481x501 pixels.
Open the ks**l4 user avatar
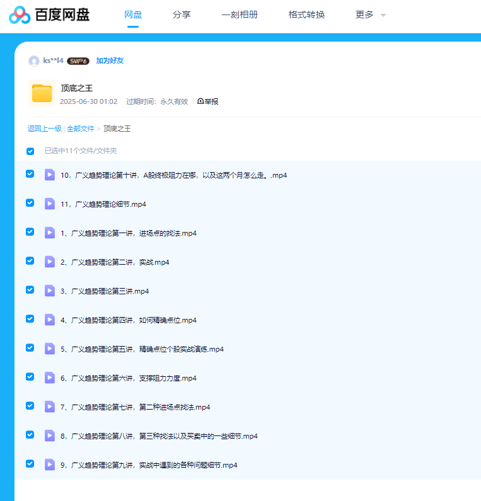coord(34,60)
